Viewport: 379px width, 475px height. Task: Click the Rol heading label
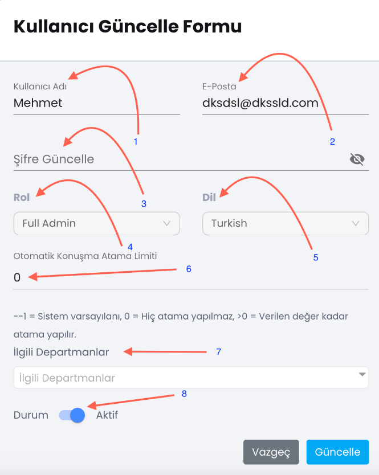22,198
